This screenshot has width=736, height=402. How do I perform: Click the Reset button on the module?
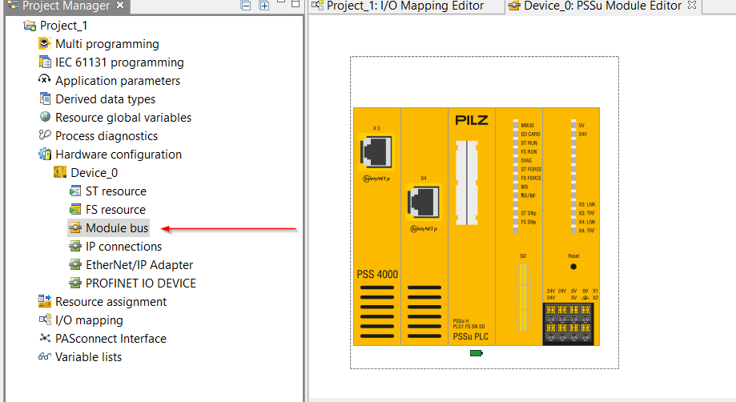(x=573, y=267)
